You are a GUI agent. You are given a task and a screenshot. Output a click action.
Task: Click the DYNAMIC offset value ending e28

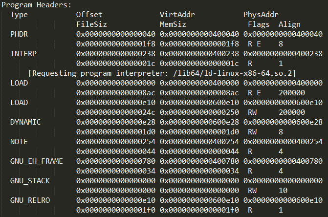click(x=116, y=122)
